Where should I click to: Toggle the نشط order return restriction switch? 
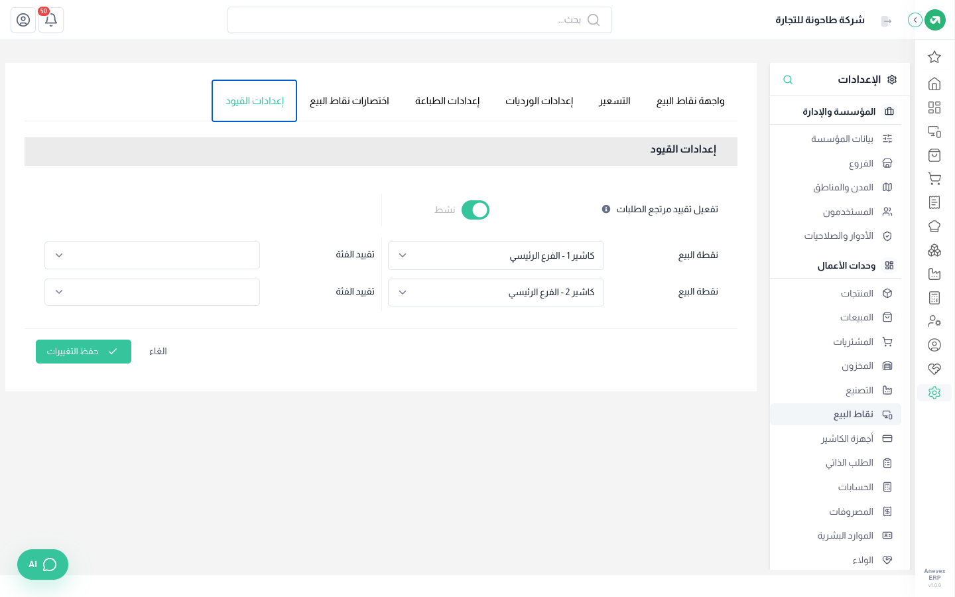[476, 210]
